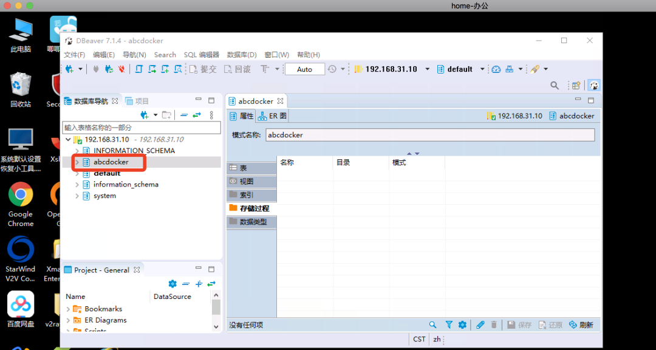Click the filter funnel icon
The width and height of the screenshot is (656, 350).
449,325
